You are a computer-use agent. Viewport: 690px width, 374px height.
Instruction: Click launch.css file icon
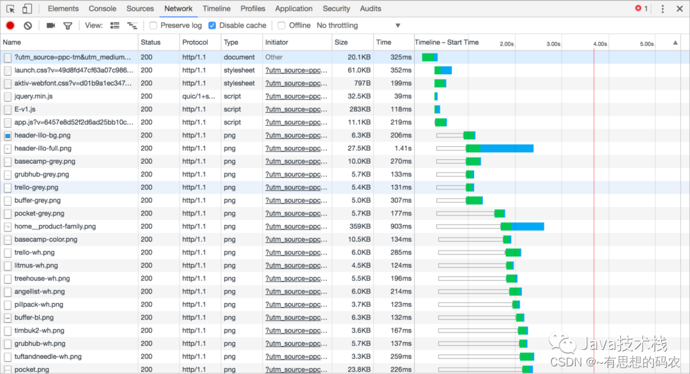pos(8,70)
